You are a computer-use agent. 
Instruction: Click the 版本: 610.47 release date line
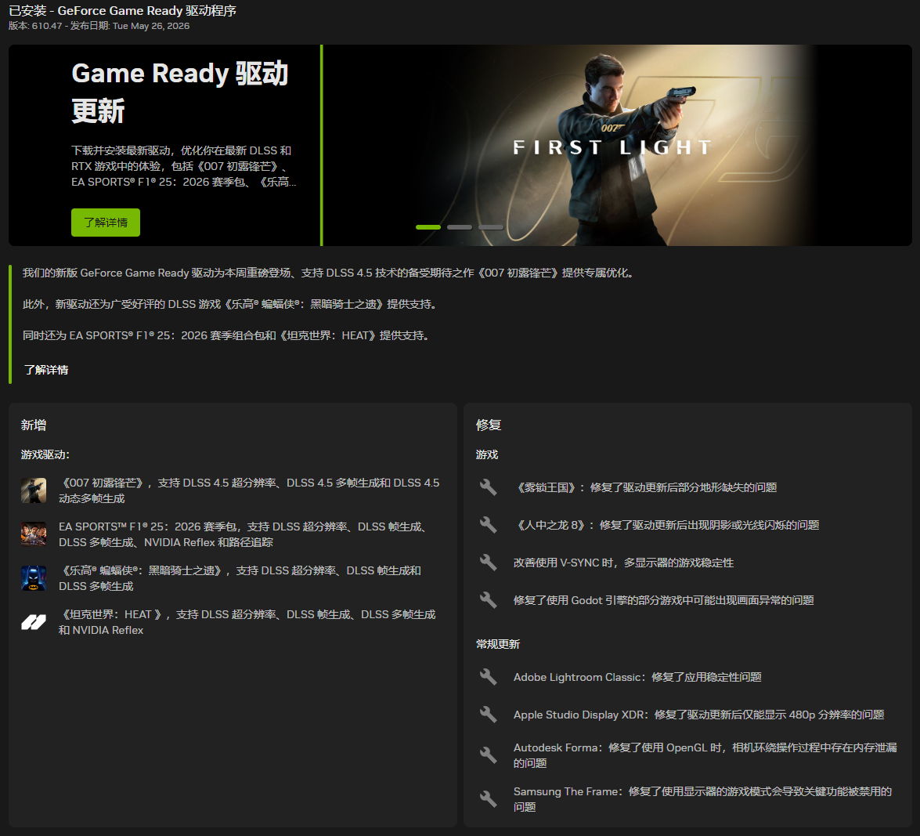coord(99,26)
